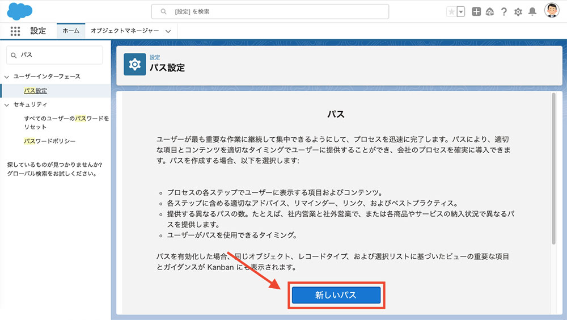This screenshot has width=567, height=320.
Task: Click the 新しいパス button
Action: [x=336, y=296]
